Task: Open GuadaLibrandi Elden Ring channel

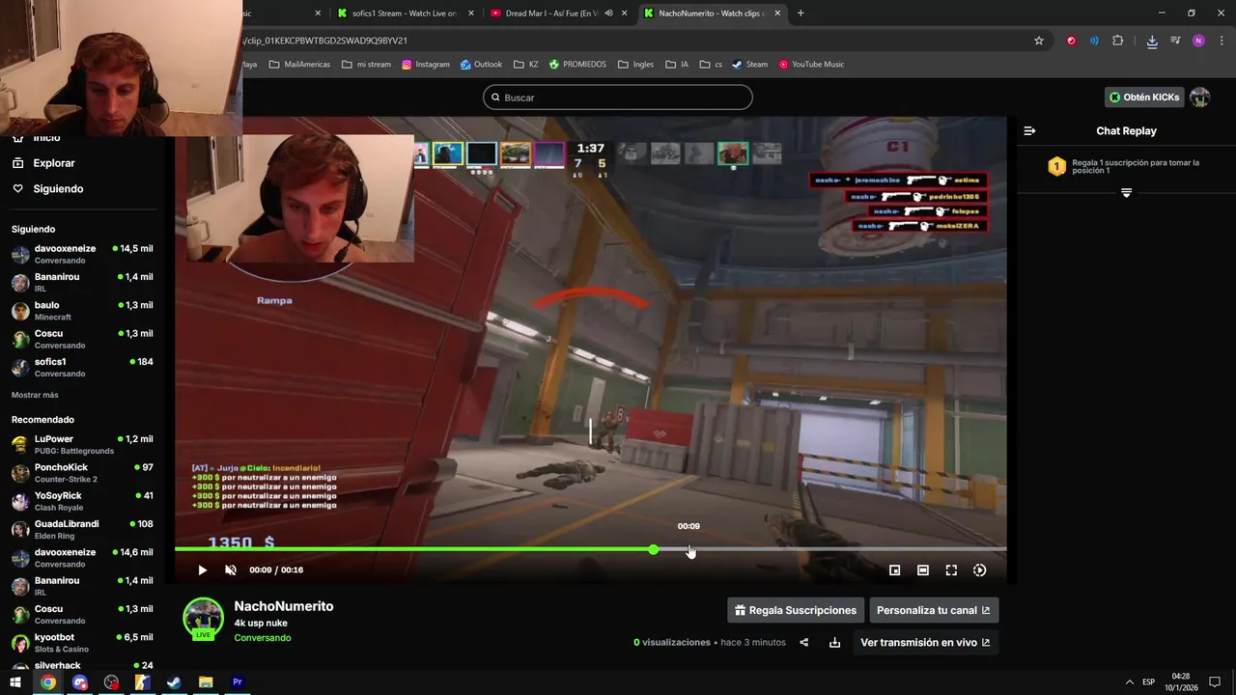Action: click(81, 529)
